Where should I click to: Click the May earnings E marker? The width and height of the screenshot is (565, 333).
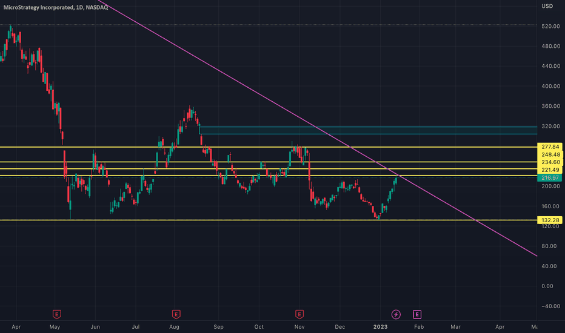coord(56,314)
